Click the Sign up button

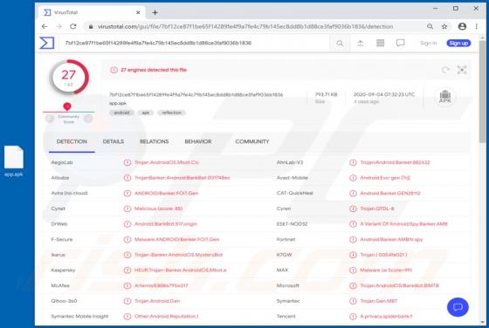pyautogui.click(x=458, y=43)
